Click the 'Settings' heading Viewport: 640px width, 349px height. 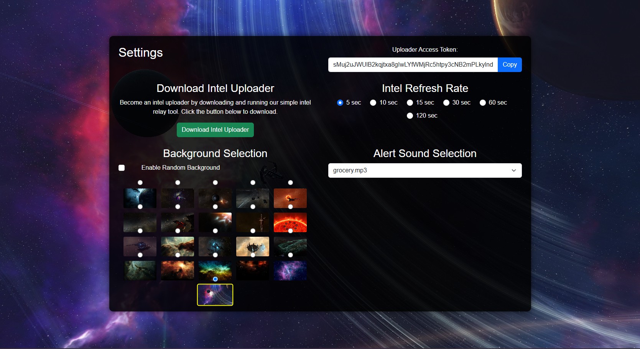pyautogui.click(x=141, y=52)
